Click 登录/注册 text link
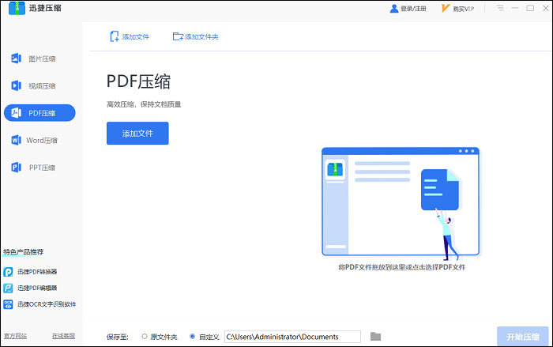This screenshot has height=347, width=553. tap(413, 9)
